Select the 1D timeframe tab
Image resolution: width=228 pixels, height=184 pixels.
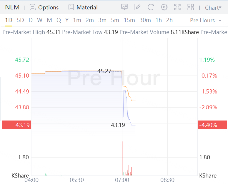point(9,20)
